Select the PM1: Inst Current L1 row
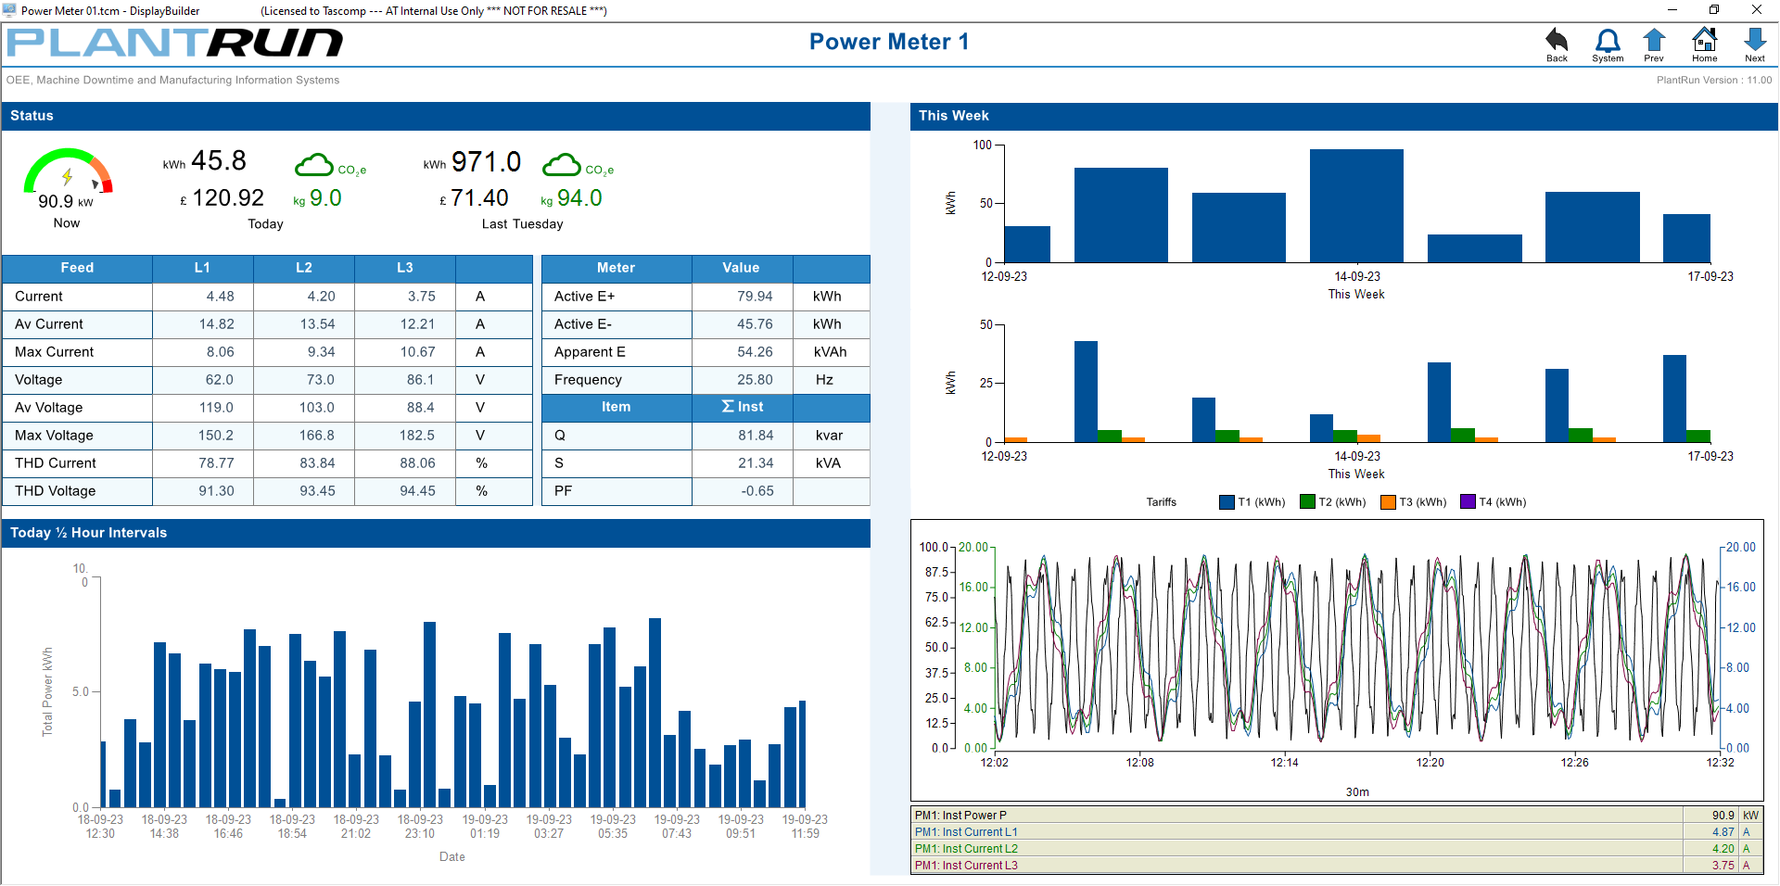The height and width of the screenshot is (886, 1780). pos(1337,832)
